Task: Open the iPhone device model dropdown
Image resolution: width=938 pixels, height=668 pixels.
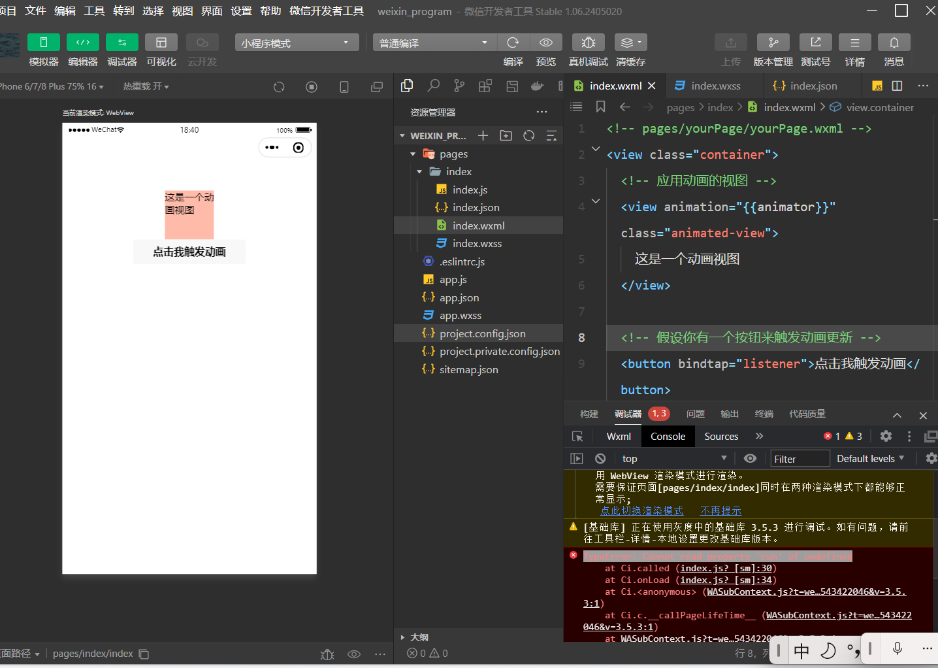Action: tap(52, 86)
